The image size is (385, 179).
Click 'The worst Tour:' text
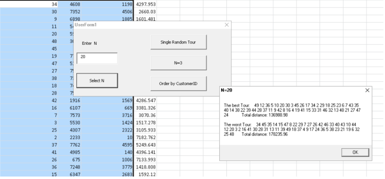pos(237,125)
